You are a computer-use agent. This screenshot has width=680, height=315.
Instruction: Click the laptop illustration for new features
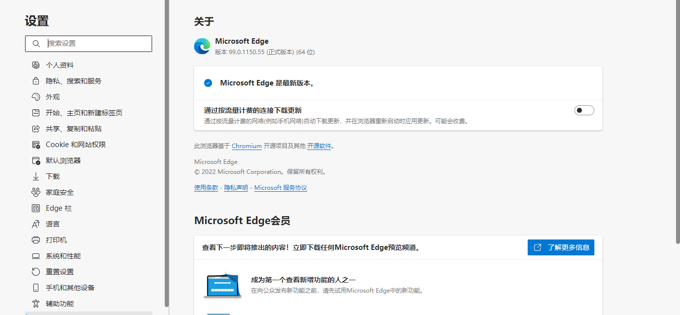223,285
